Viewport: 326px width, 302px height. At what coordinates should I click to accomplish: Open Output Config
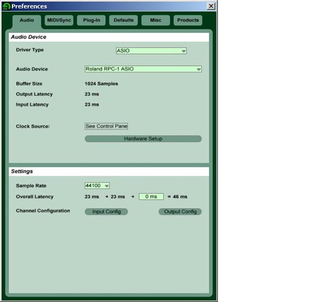point(180,212)
